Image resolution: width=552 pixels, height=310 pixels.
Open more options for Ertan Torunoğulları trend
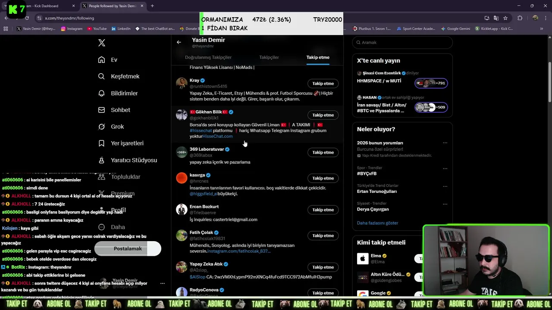coord(445,186)
